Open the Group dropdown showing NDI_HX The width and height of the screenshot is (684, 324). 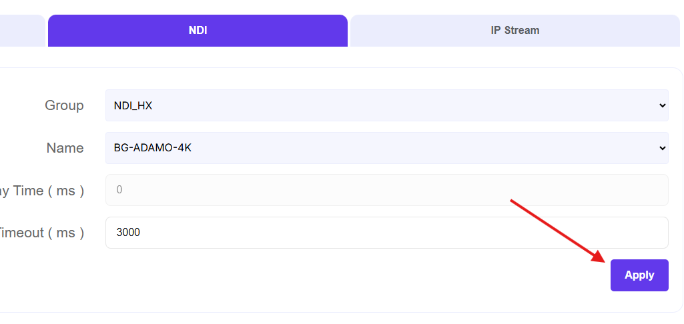(386, 105)
